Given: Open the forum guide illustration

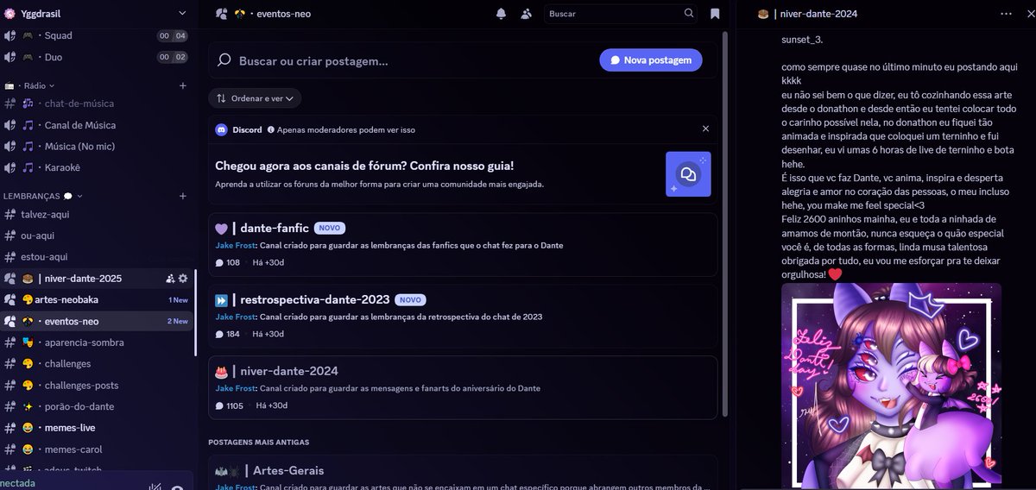Looking at the screenshot, I should click(688, 174).
